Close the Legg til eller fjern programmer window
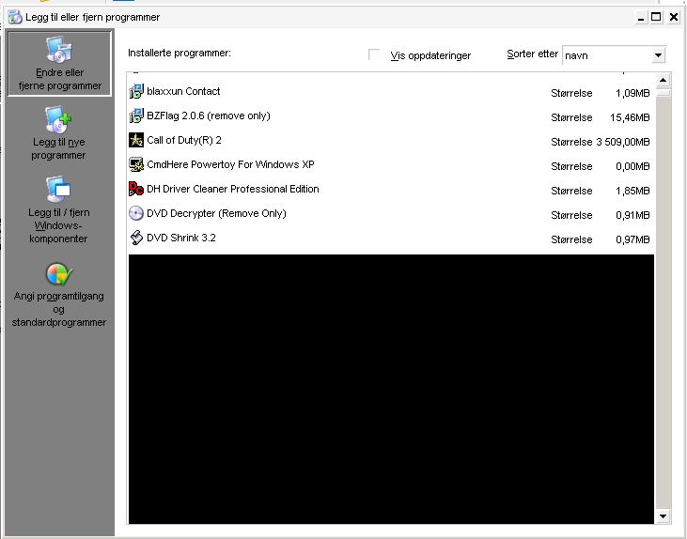 [x=674, y=18]
